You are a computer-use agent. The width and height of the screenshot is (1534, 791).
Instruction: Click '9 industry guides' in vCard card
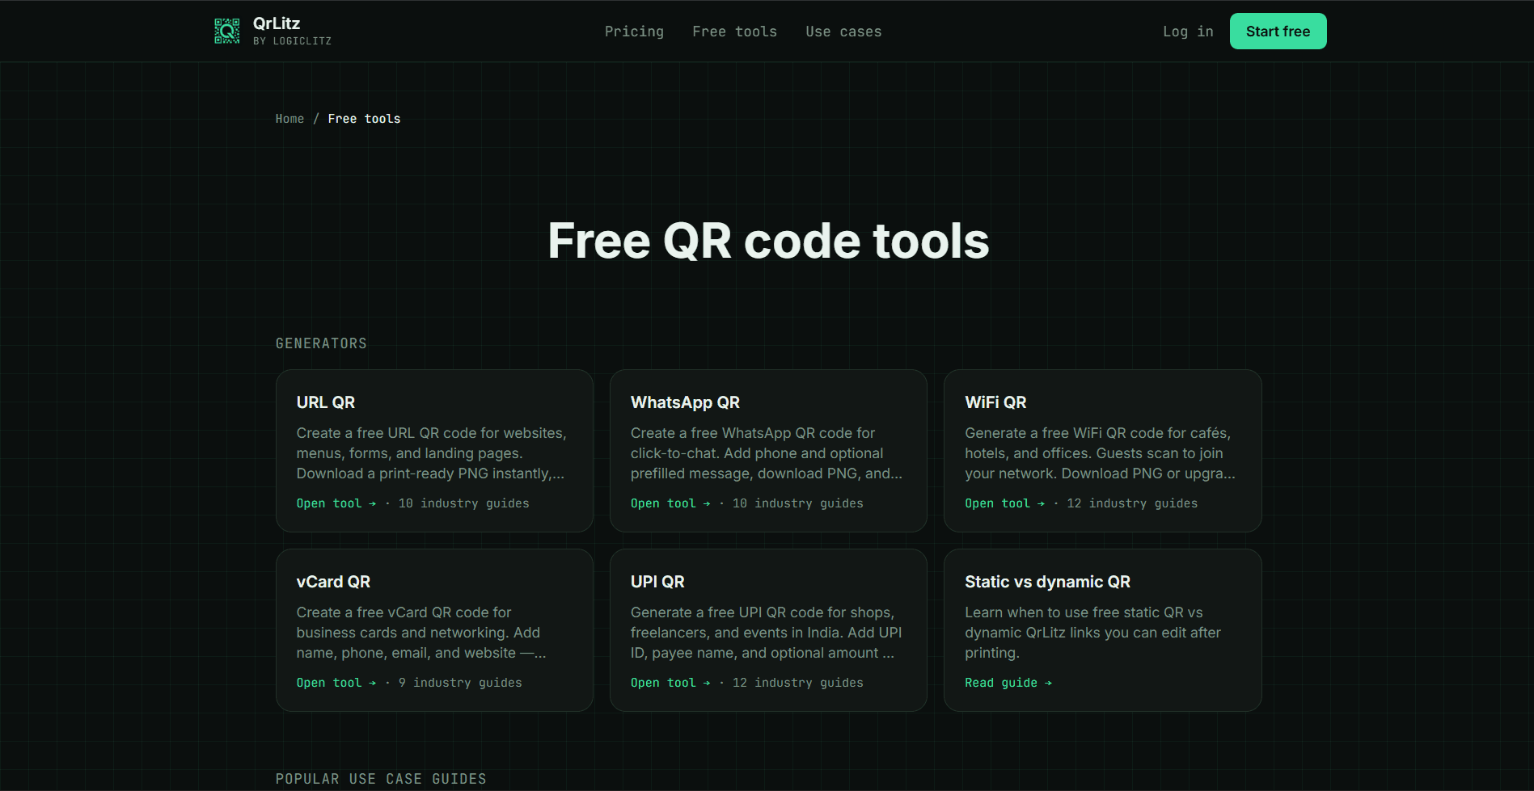tap(460, 683)
